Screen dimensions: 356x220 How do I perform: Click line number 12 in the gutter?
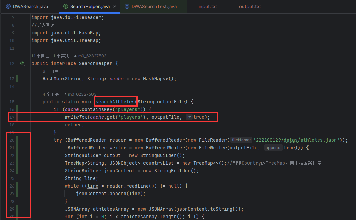tap(12, 64)
